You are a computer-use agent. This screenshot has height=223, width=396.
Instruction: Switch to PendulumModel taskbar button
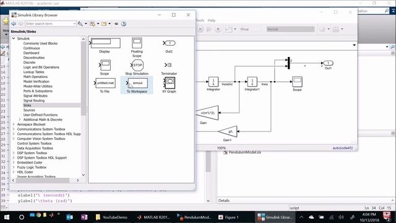(194, 217)
